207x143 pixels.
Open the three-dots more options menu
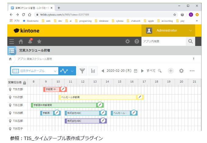[192, 71]
